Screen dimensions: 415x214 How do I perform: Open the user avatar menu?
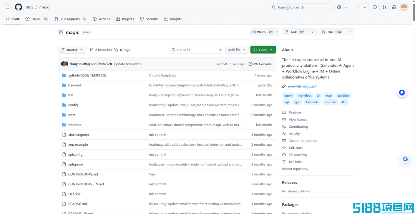pos(404,7)
